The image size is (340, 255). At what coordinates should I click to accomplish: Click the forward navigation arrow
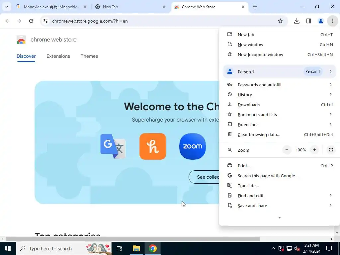point(19,21)
